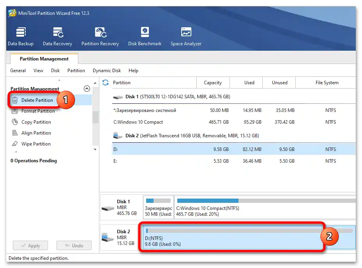The height and width of the screenshot is (268, 362).
Task: Click the Wipe Partition eraser icon
Action: [15, 144]
